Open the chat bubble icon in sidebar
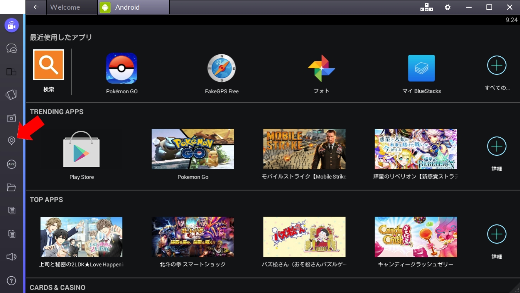Viewport: 520px width, 293px height. 12,49
